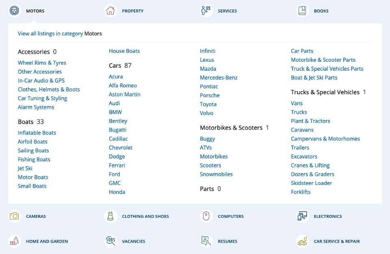Open Jet Ski listings

pyautogui.click(x=25, y=168)
